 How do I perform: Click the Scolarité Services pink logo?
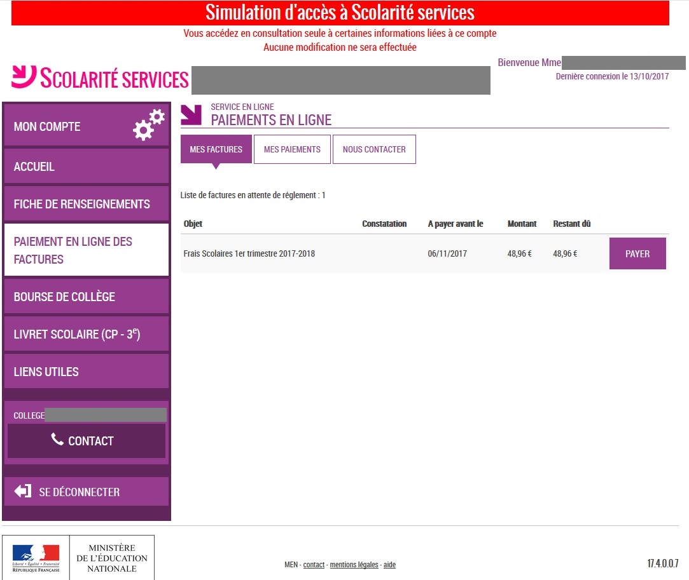24,76
